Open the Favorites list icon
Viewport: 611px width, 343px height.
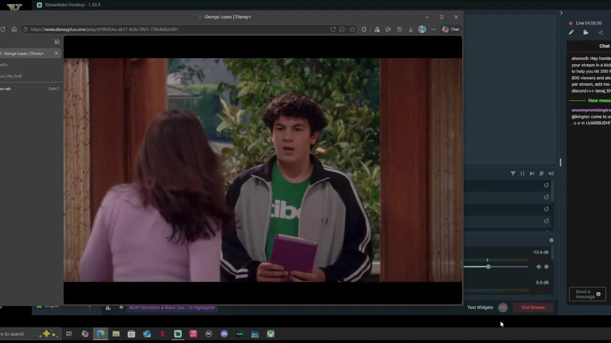pos(388,29)
